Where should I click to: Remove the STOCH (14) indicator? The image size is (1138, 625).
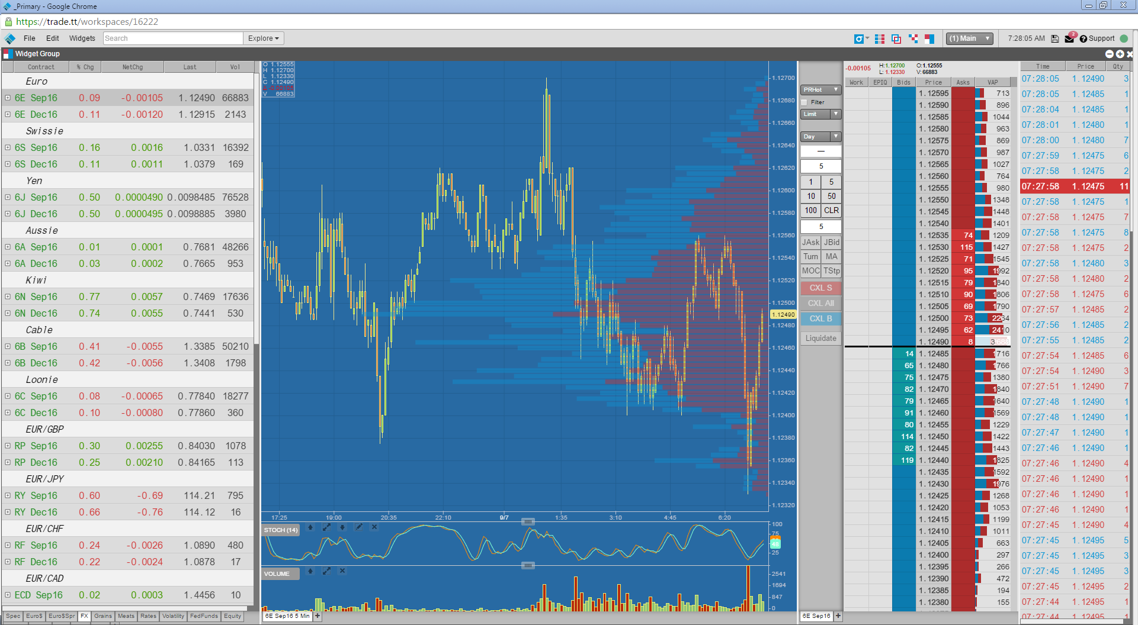[374, 527]
